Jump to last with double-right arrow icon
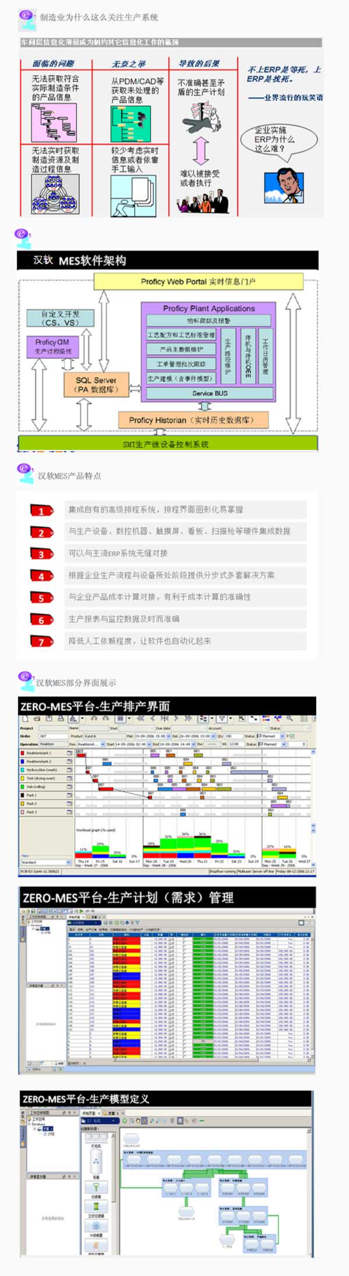Image resolution: width=349 pixels, height=1276 pixels. [x=188, y=718]
